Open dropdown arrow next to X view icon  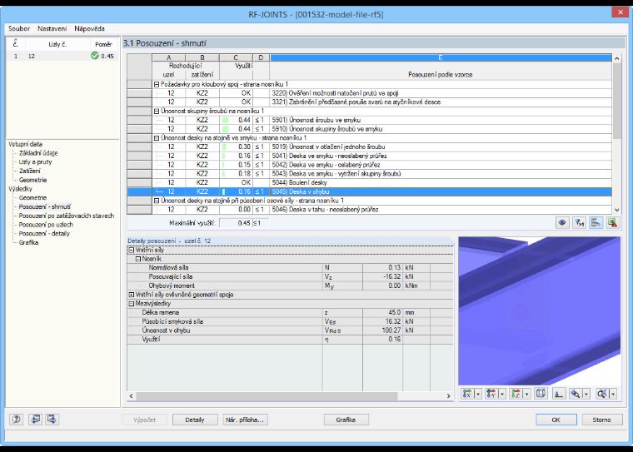pyautogui.click(x=478, y=394)
